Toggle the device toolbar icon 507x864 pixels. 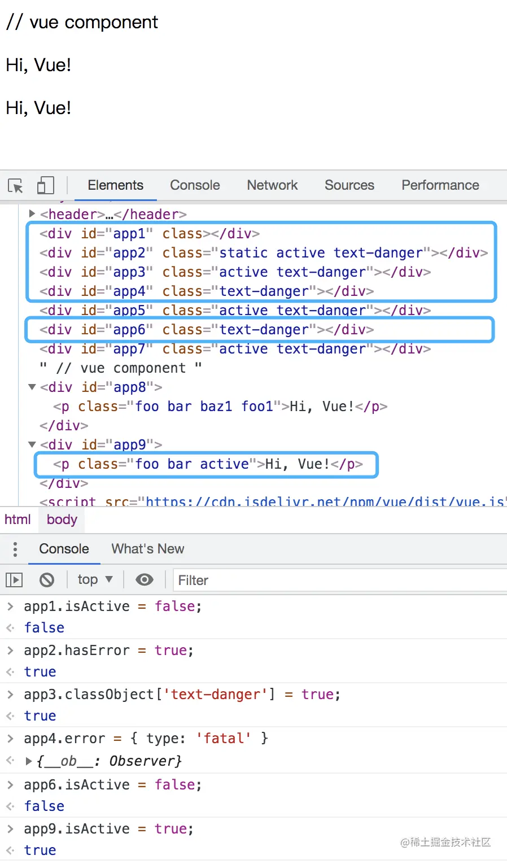point(45,186)
